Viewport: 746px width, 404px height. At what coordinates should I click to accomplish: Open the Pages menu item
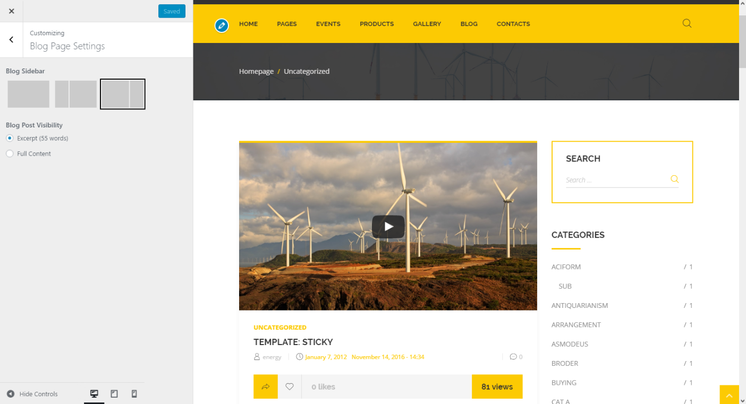pyautogui.click(x=286, y=24)
